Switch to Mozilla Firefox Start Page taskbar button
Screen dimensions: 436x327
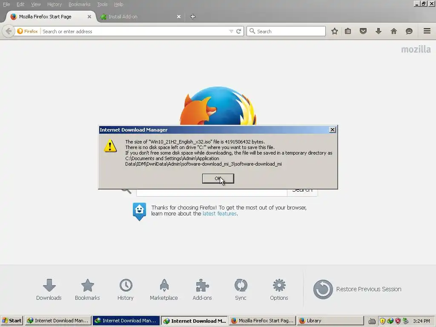pos(262,321)
